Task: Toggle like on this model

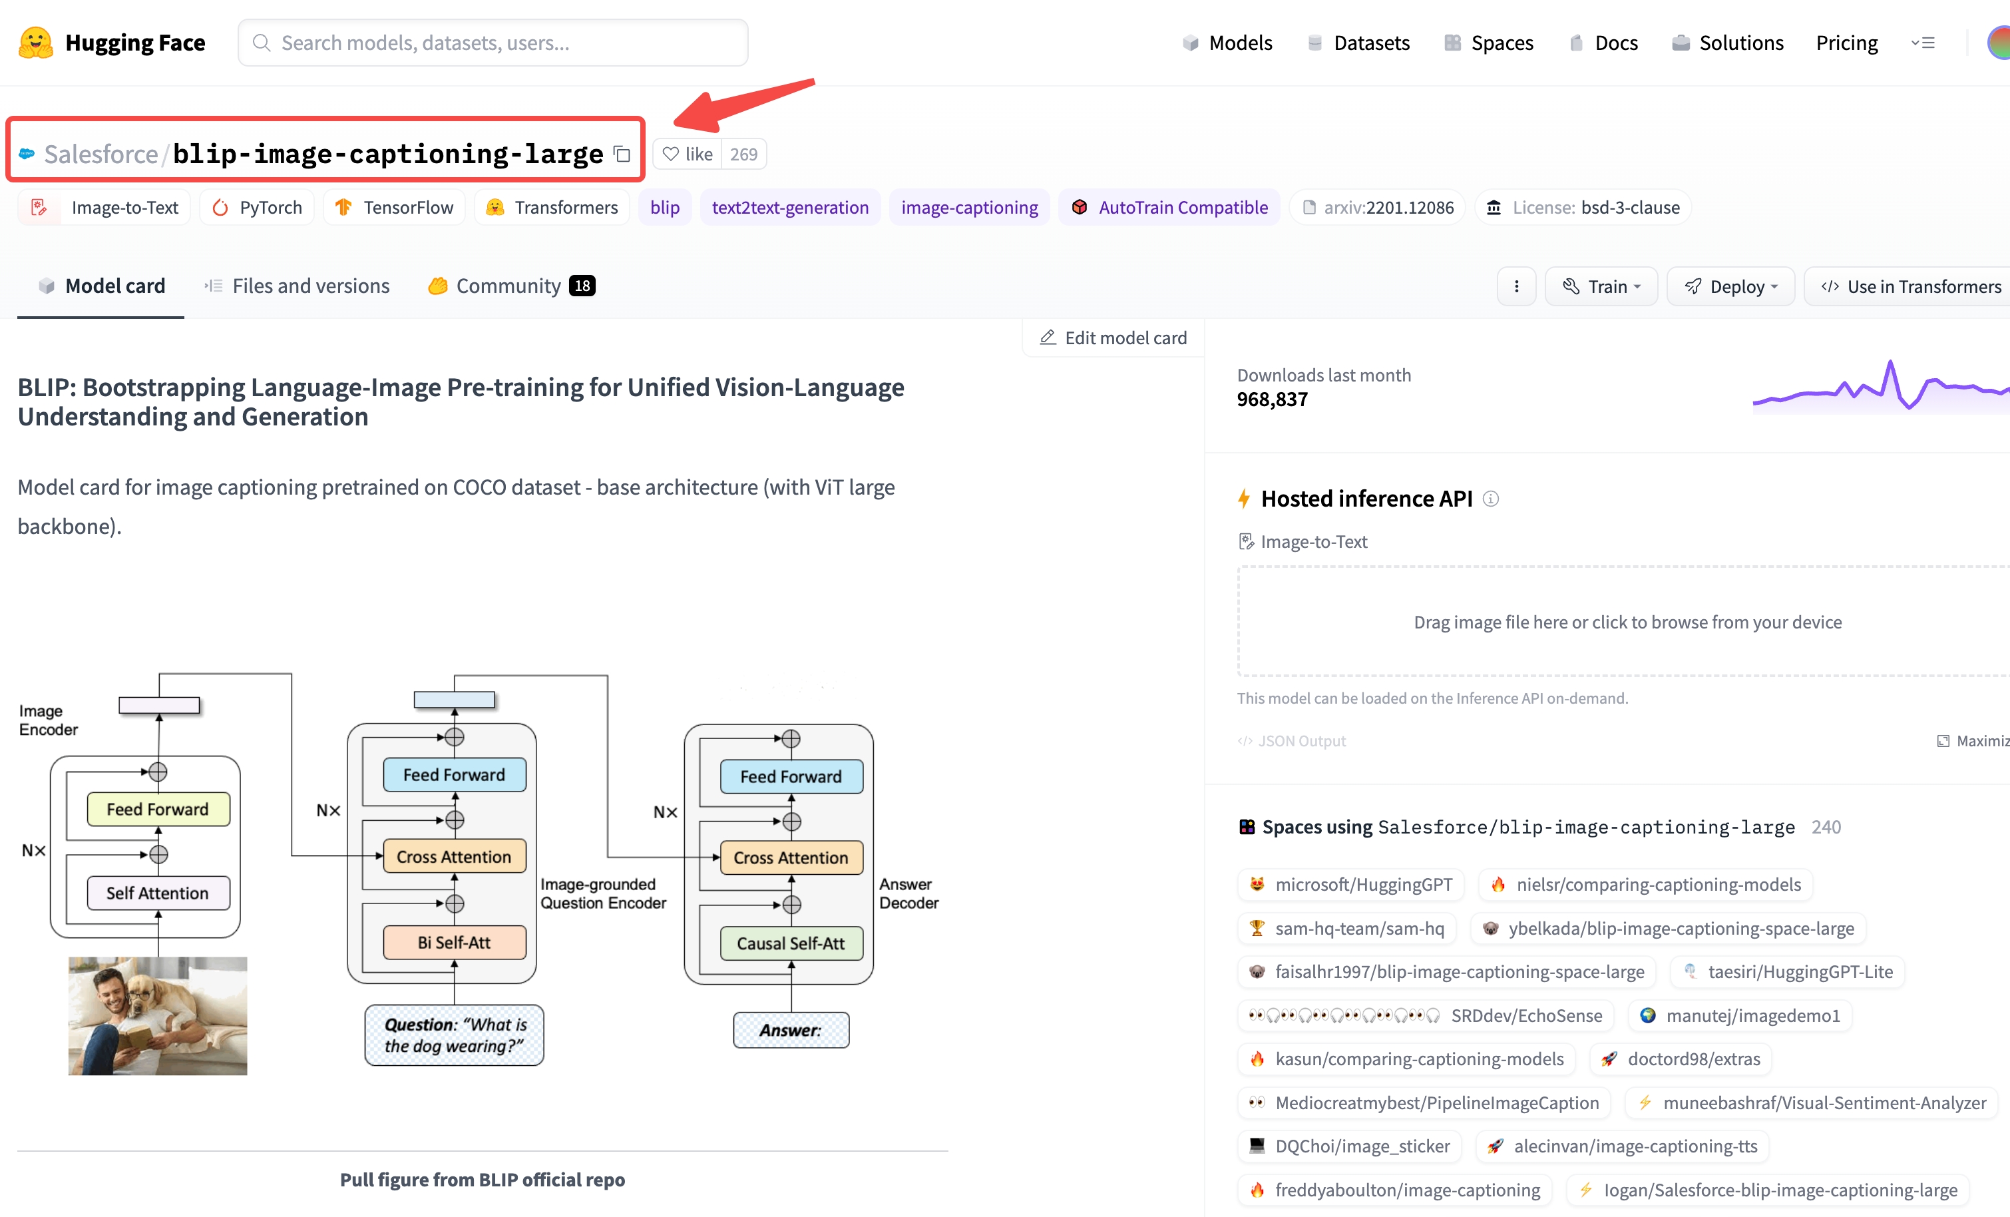Action: tap(688, 154)
